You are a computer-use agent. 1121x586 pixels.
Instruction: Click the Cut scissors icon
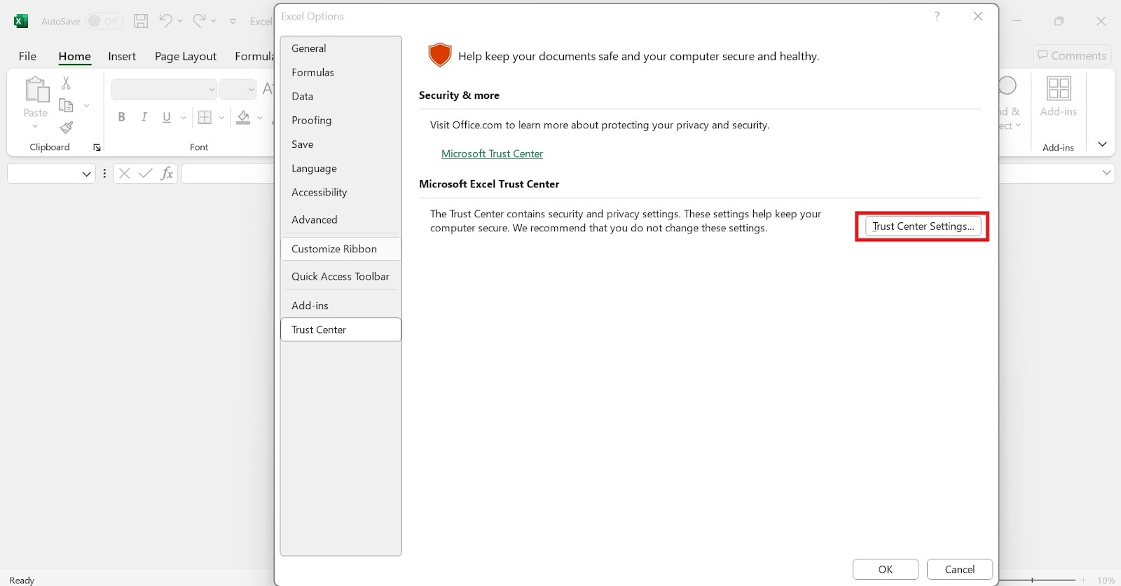pos(66,83)
